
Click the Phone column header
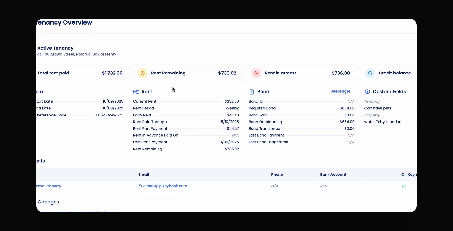[x=277, y=175]
